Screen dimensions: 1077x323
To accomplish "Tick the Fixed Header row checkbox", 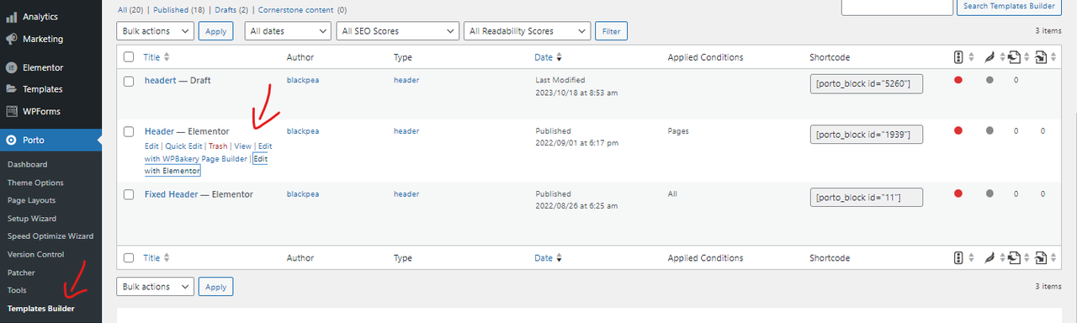I will 129,194.
